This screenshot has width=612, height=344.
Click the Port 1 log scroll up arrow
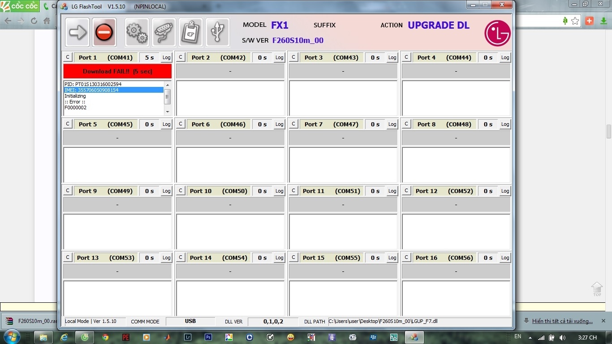[168, 85]
